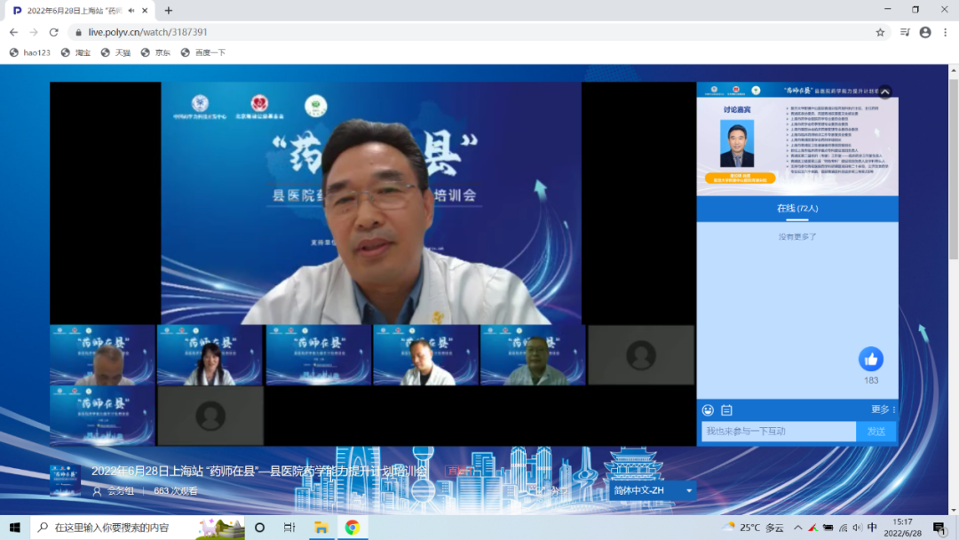This screenshot has width=959, height=540.
Task: Open the emoji picker in chat
Action: coord(708,409)
